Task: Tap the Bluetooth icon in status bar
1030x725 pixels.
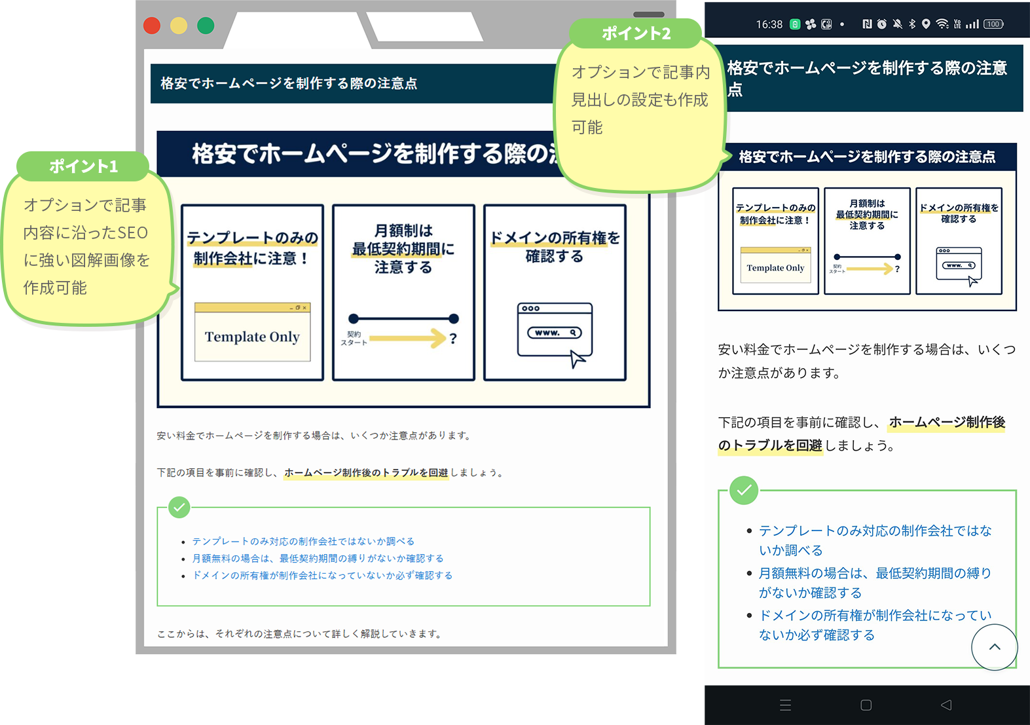Action: coord(912,24)
